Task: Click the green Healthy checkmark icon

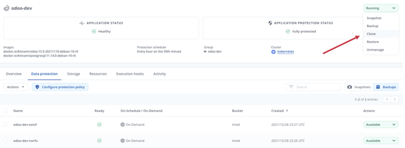Action: pyautogui.click(x=94, y=31)
